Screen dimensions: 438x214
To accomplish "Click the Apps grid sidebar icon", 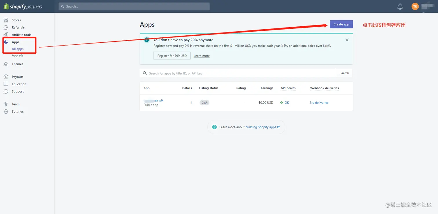I will click(x=6, y=42).
